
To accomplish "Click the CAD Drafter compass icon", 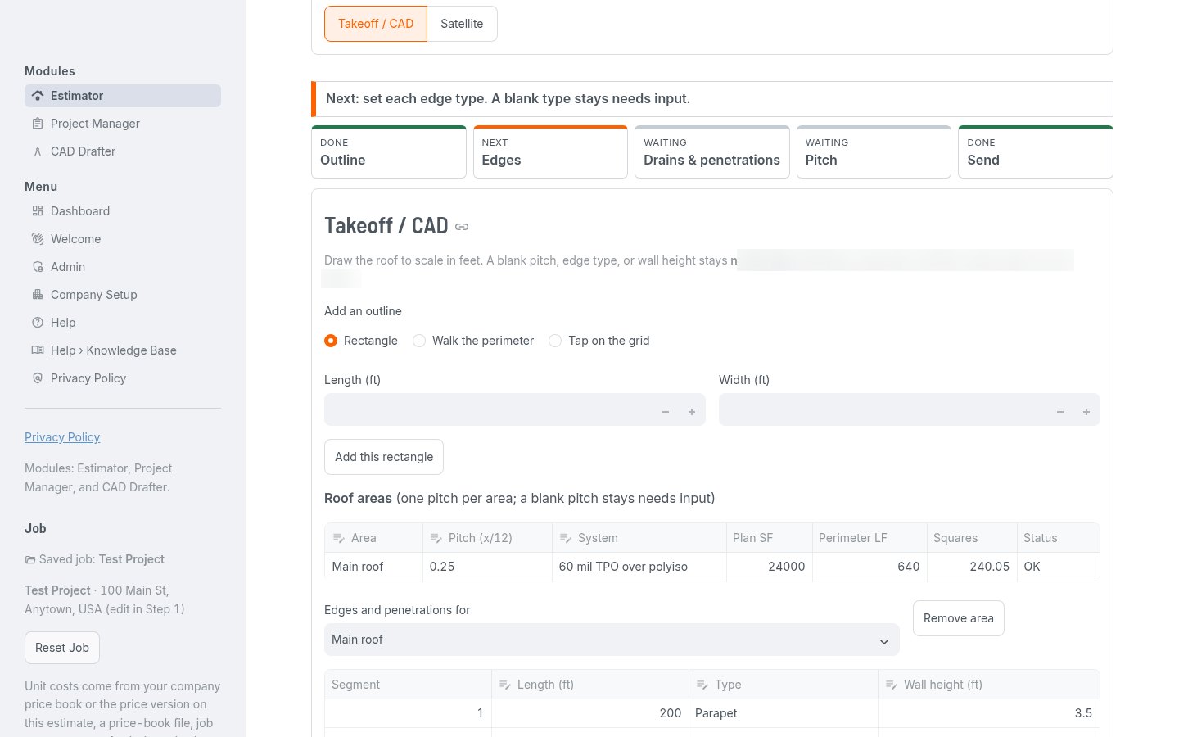I will [38, 151].
